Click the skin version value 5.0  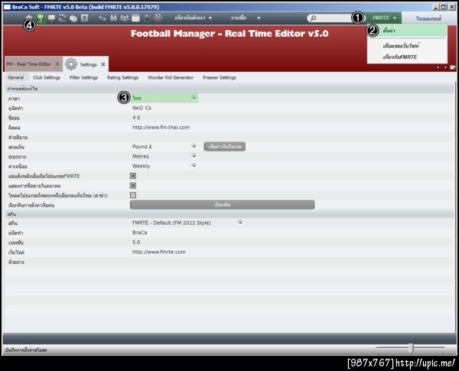coord(136,242)
